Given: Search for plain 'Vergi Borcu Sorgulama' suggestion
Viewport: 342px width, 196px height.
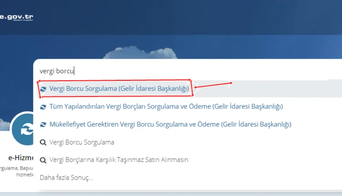Looking at the screenshot, I should [x=82, y=142].
